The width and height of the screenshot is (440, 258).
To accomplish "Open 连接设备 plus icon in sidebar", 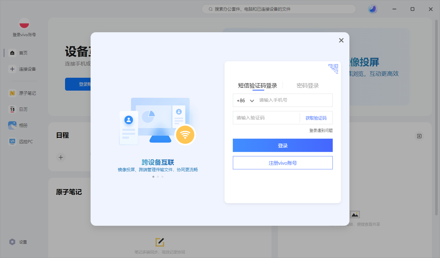I will (x=12, y=69).
